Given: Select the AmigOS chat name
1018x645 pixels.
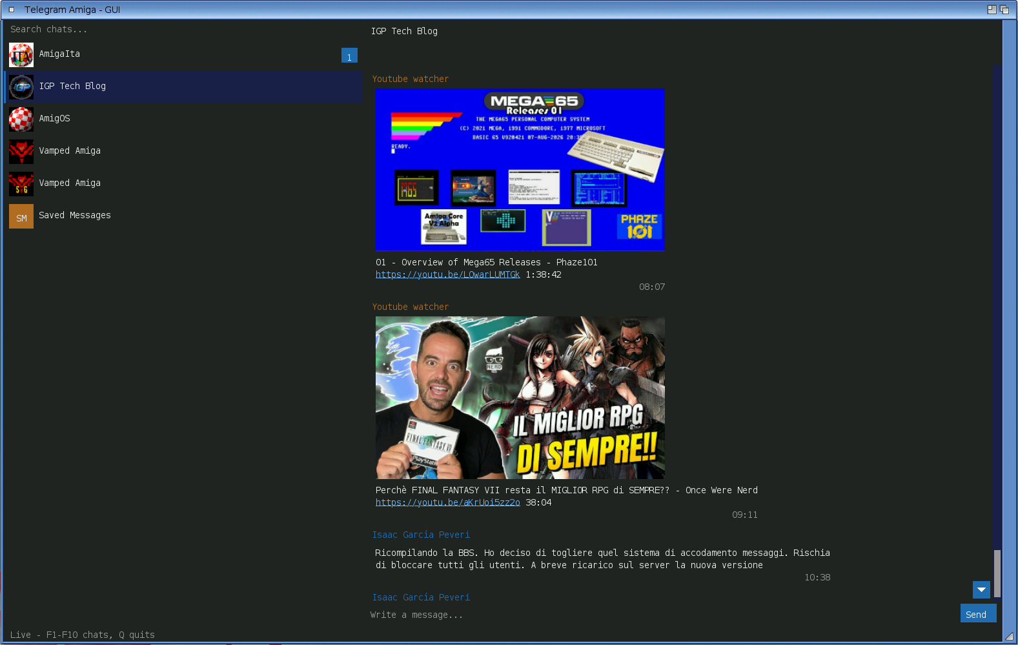Looking at the screenshot, I should pos(54,118).
